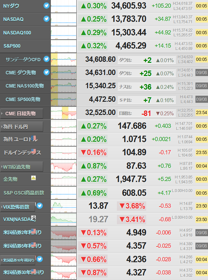The width and height of the screenshot is (208, 280).
Task: Click the NYダウ mini chart thumbnail
Action: [63, 6]
